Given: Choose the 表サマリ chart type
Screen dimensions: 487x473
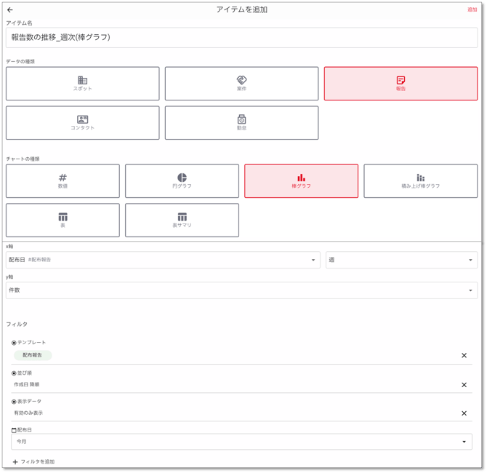Looking at the screenshot, I should (182, 220).
